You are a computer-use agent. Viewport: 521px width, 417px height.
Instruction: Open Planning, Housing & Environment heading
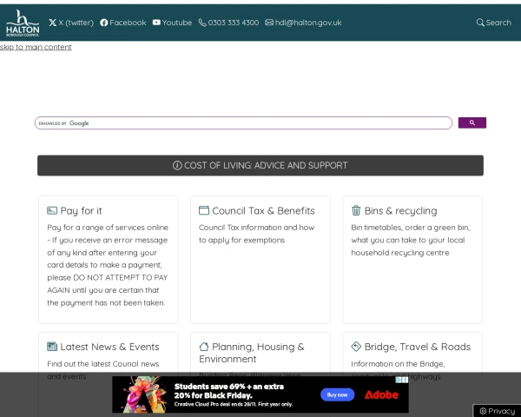[x=252, y=353]
